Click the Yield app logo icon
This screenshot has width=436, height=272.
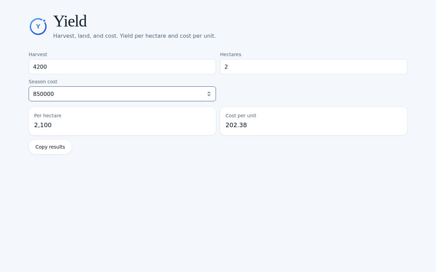[x=38, y=26]
